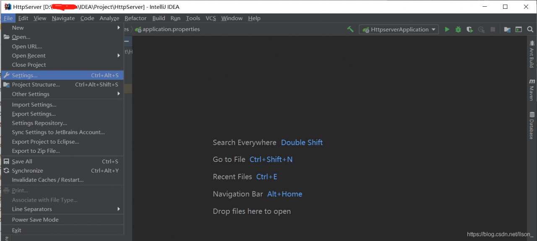Image resolution: width=537 pixels, height=241 pixels.
Task: Click the IntelliJ IDEA logo in title bar
Action: (8, 7)
